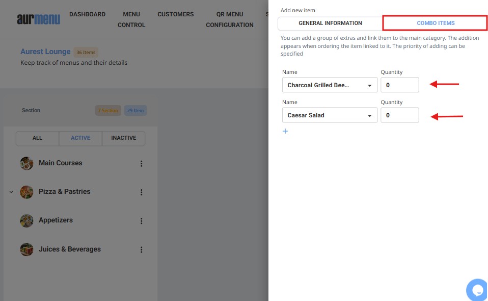The width and height of the screenshot is (488, 301).
Task: Open the chat support bubble
Action: [x=477, y=290]
